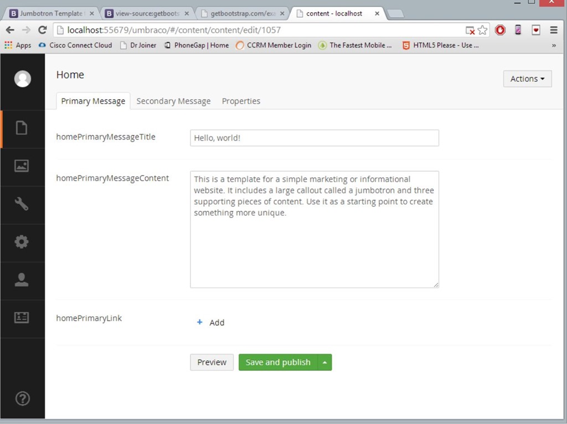Bookmark page with star icon
The image size is (567, 424).
point(482,30)
